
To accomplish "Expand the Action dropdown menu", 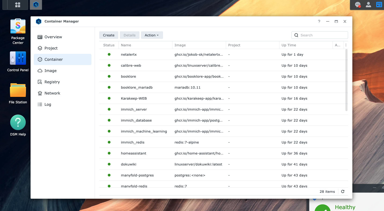I will click(152, 35).
